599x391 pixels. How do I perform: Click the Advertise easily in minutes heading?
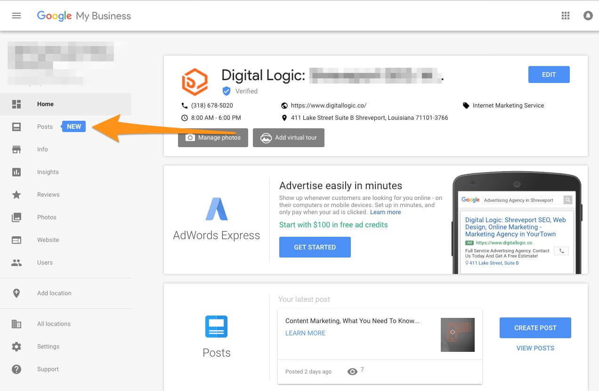coord(341,186)
